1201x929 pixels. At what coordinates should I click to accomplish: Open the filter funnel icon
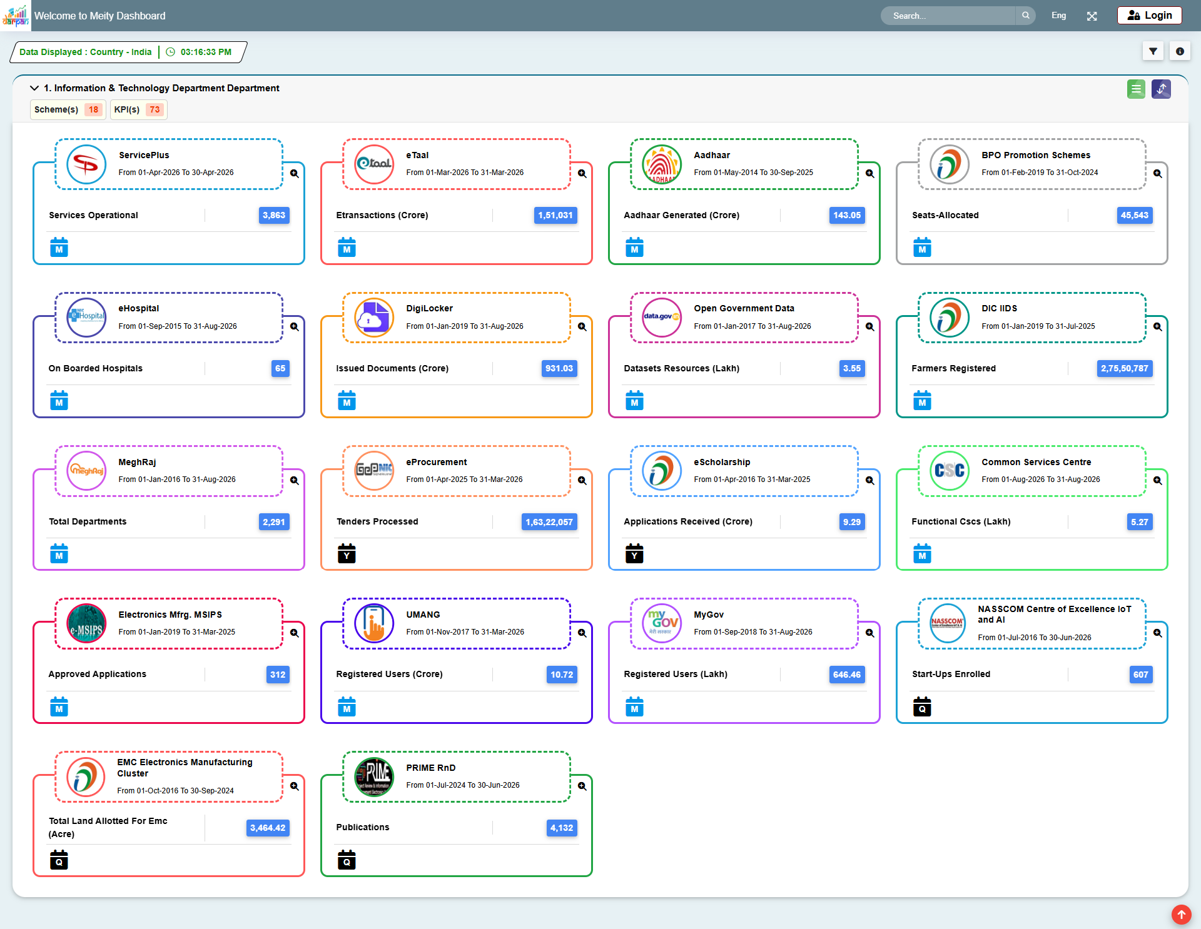[x=1153, y=51]
